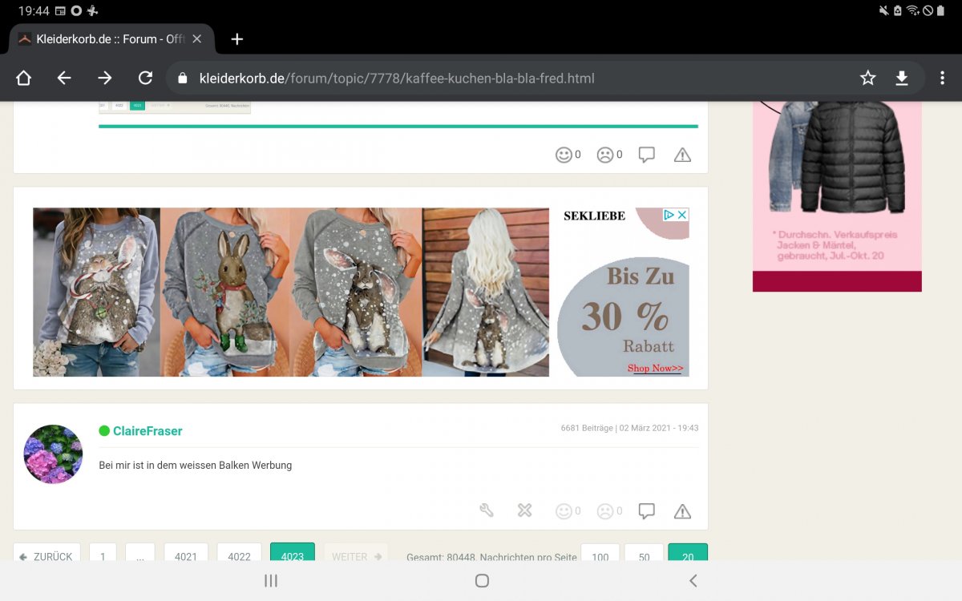962x601 pixels.
Task: Delete ClaireFraser's post with the X icon
Action: point(524,510)
